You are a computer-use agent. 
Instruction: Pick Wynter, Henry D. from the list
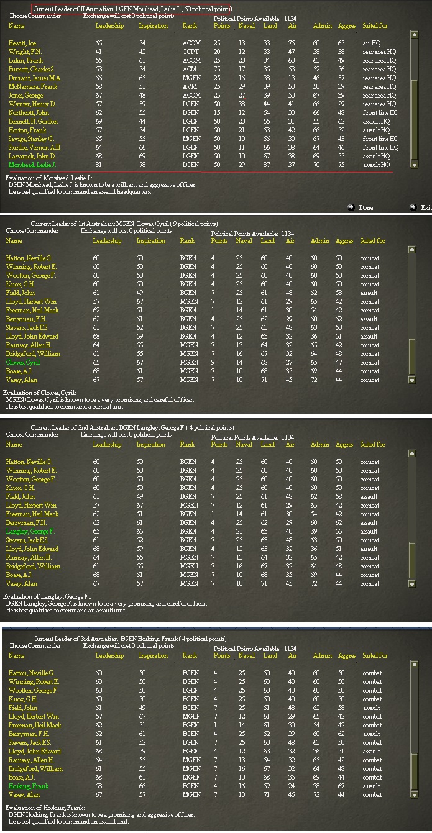[x=32, y=104]
